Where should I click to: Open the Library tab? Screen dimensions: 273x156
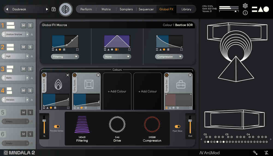[x=186, y=9]
